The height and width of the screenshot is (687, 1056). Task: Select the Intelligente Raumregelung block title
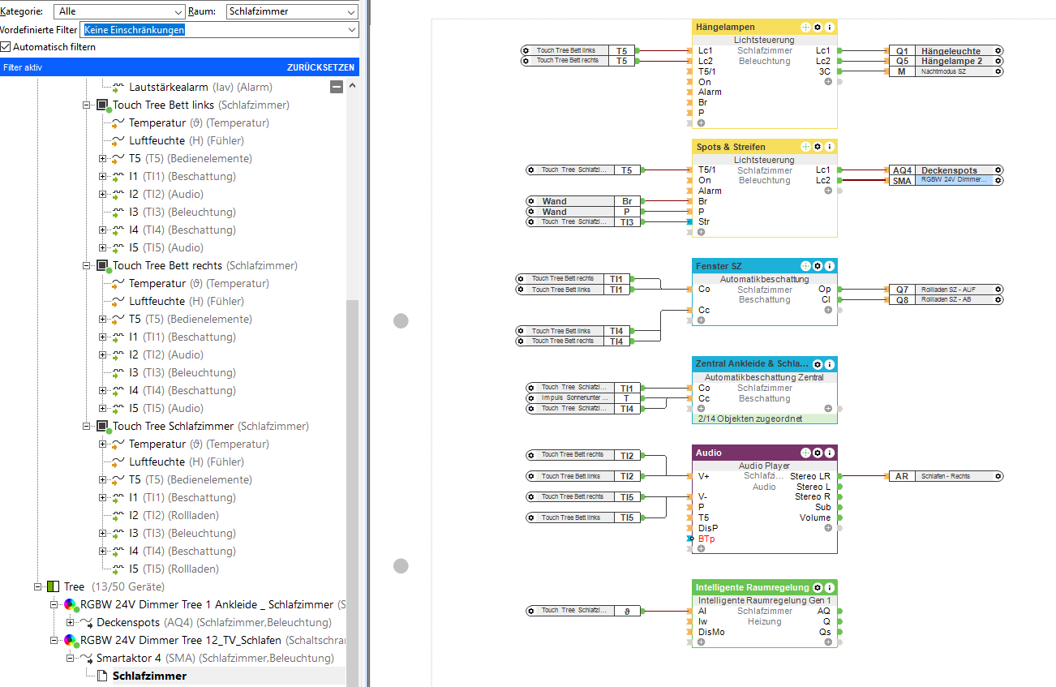(752, 587)
